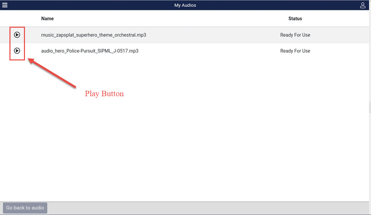Screen dimensions: 371x215
Task: Play music_zapsplat_superhero_theme_orchestral.mp3
Action: coord(17,35)
